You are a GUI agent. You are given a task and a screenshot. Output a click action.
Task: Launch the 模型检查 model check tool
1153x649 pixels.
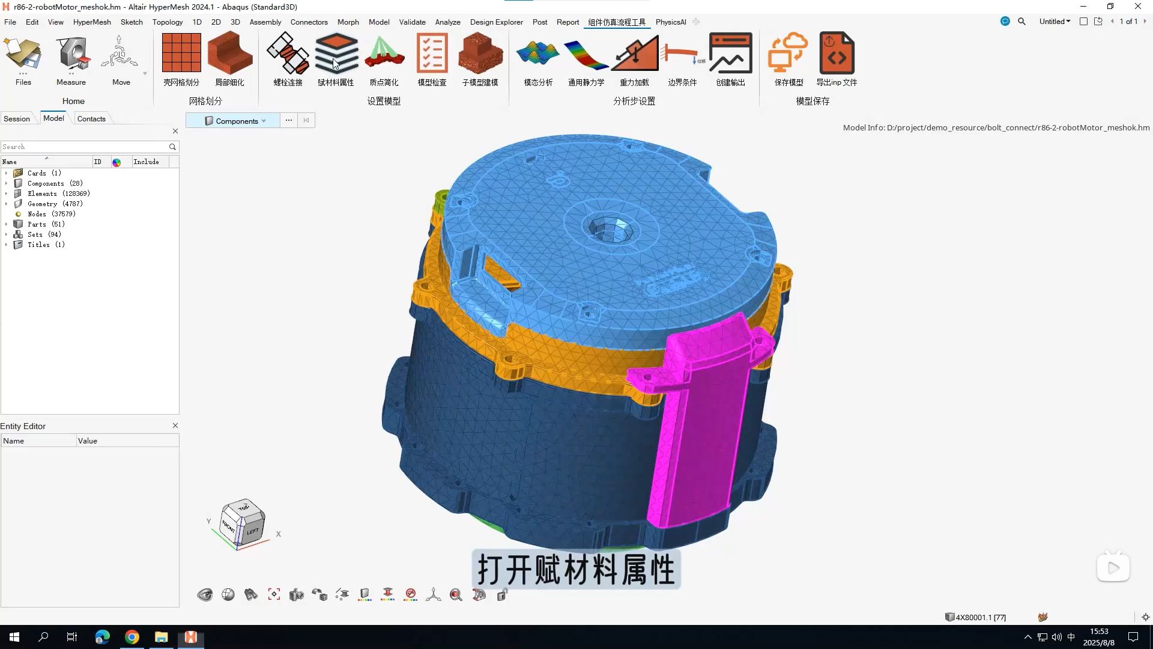431,58
